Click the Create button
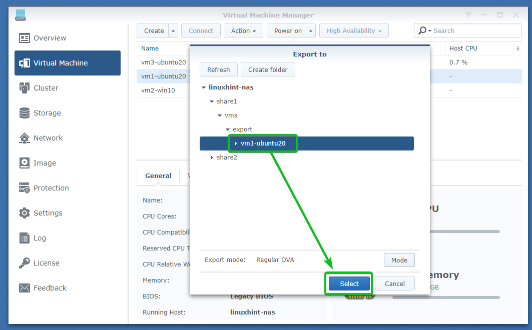Image resolution: width=532 pixels, height=330 pixels. [x=154, y=31]
